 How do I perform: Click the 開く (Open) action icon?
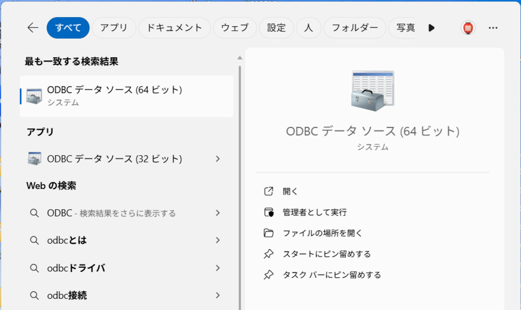click(x=269, y=191)
